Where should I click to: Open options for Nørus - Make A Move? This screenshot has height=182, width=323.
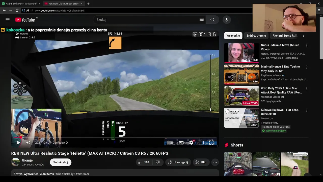click(307, 45)
